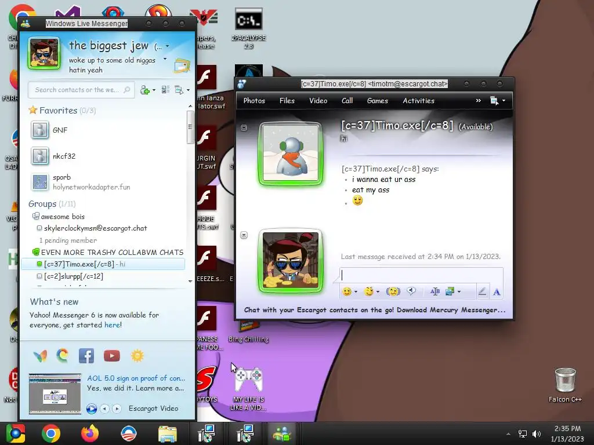Go to next video item

(x=117, y=408)
